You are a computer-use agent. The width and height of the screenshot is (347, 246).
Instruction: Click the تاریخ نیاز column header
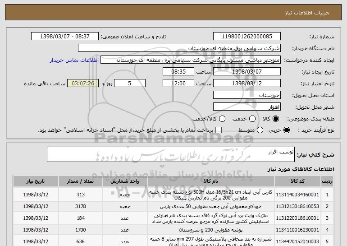pyautogui.click(x=36, y=181)
